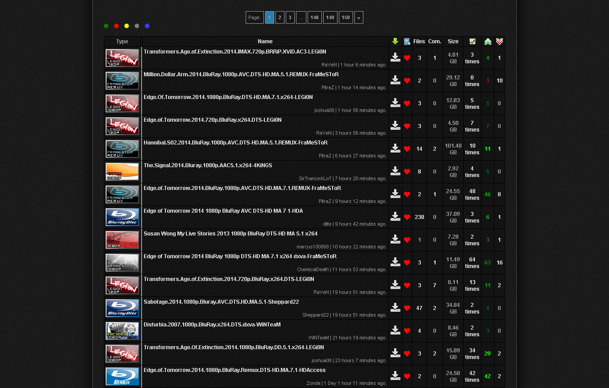Click Music 1080p type thumbnail for Susan Wong
Image resolution: width=609 pixels, height=388 pixels.
[x=122, y=240]
